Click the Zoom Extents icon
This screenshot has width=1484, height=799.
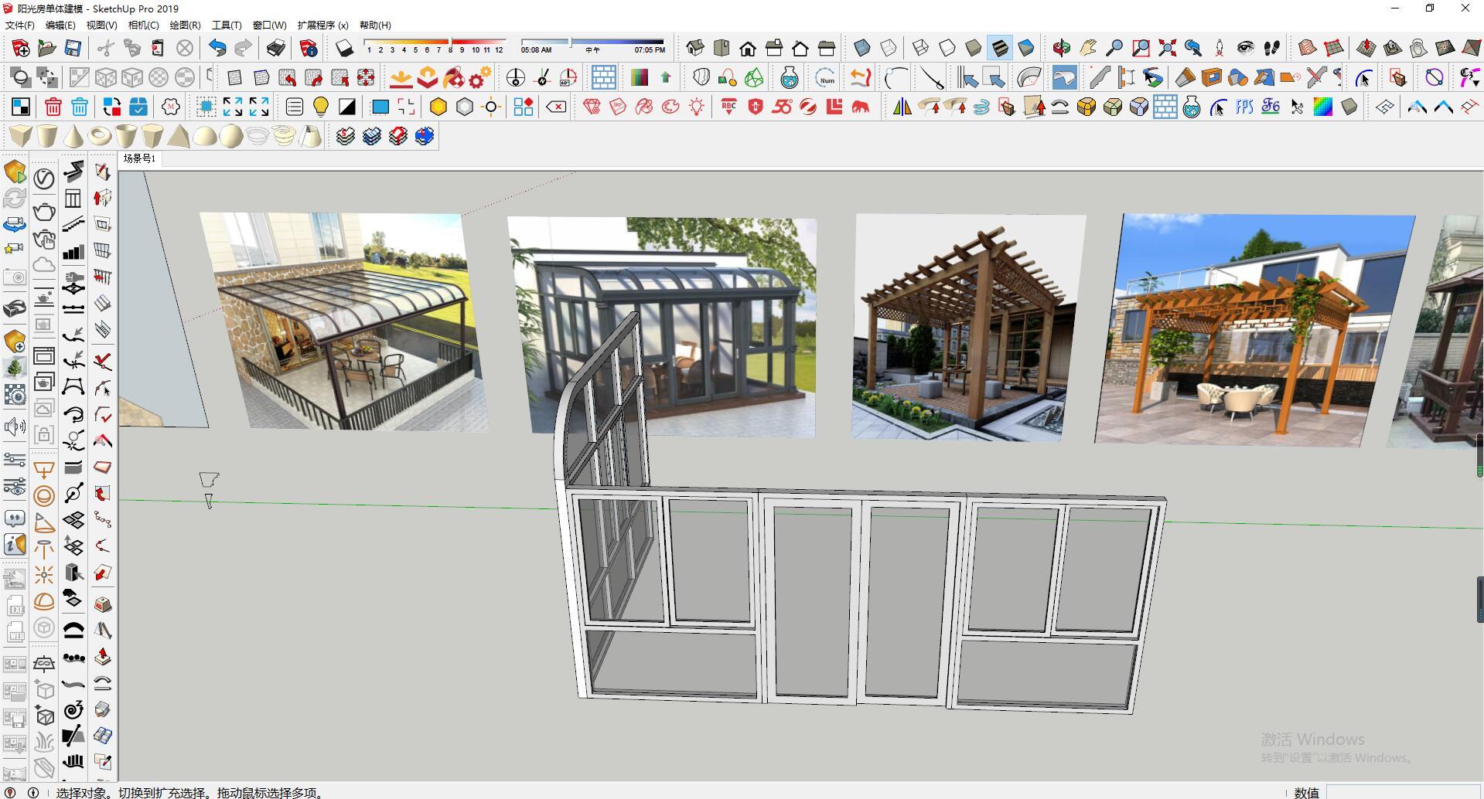(x=1167, y=48)
